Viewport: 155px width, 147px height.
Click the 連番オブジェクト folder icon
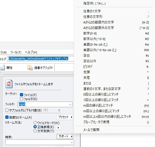[30, 68]
